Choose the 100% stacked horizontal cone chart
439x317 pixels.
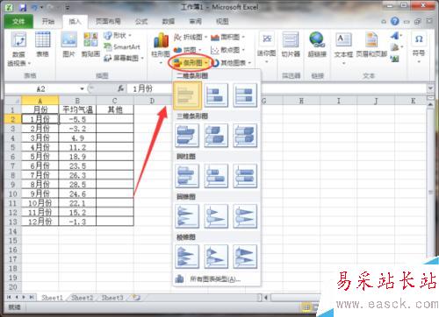(x=245, y=216)
